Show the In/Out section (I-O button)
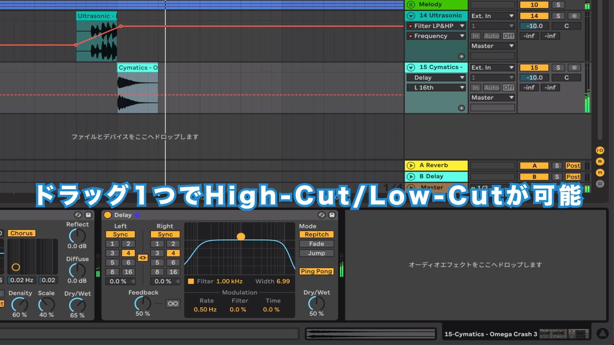 coord(600,150)
